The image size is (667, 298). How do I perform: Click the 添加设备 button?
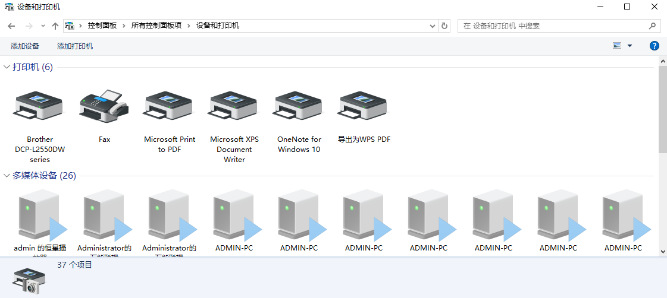coord(25,46)
